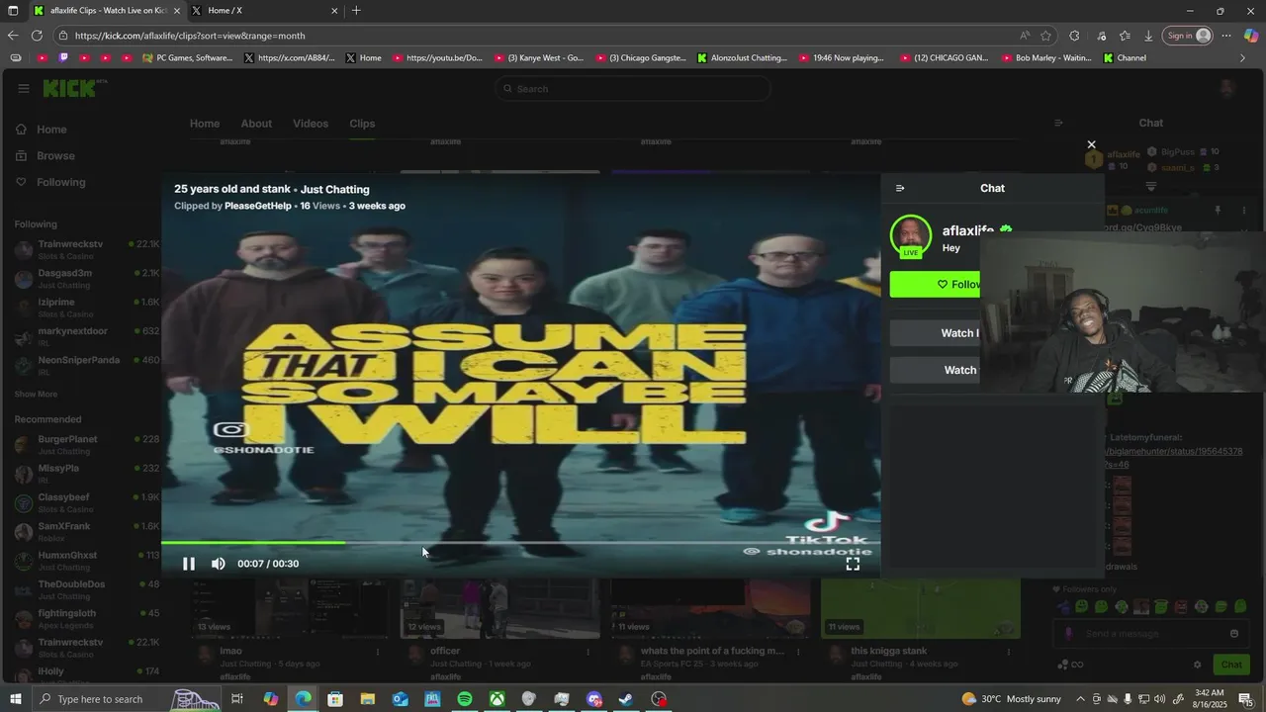Viewport: 1266px width, 712px height.
Task: Open the emoji picker in chat input
Action: 1234,634
